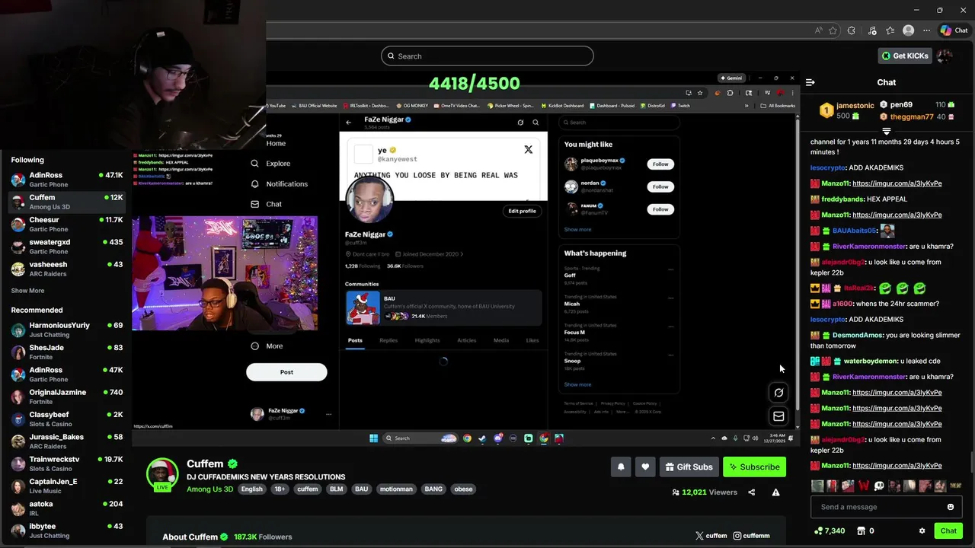Share the Cuffem stream via share icon
Screen dimensions: 975x548
click(751, 492)
